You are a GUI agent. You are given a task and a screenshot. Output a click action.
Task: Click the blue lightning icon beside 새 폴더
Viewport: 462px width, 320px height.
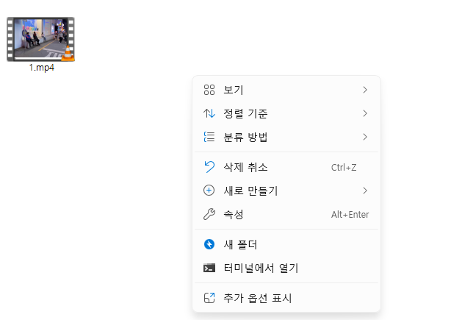point(209,244)
